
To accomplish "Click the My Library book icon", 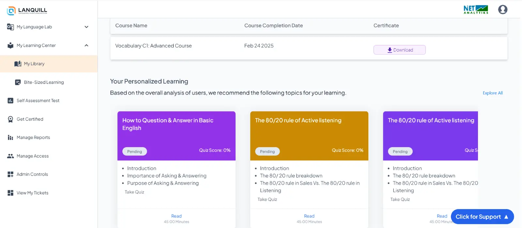I will 18,64.
